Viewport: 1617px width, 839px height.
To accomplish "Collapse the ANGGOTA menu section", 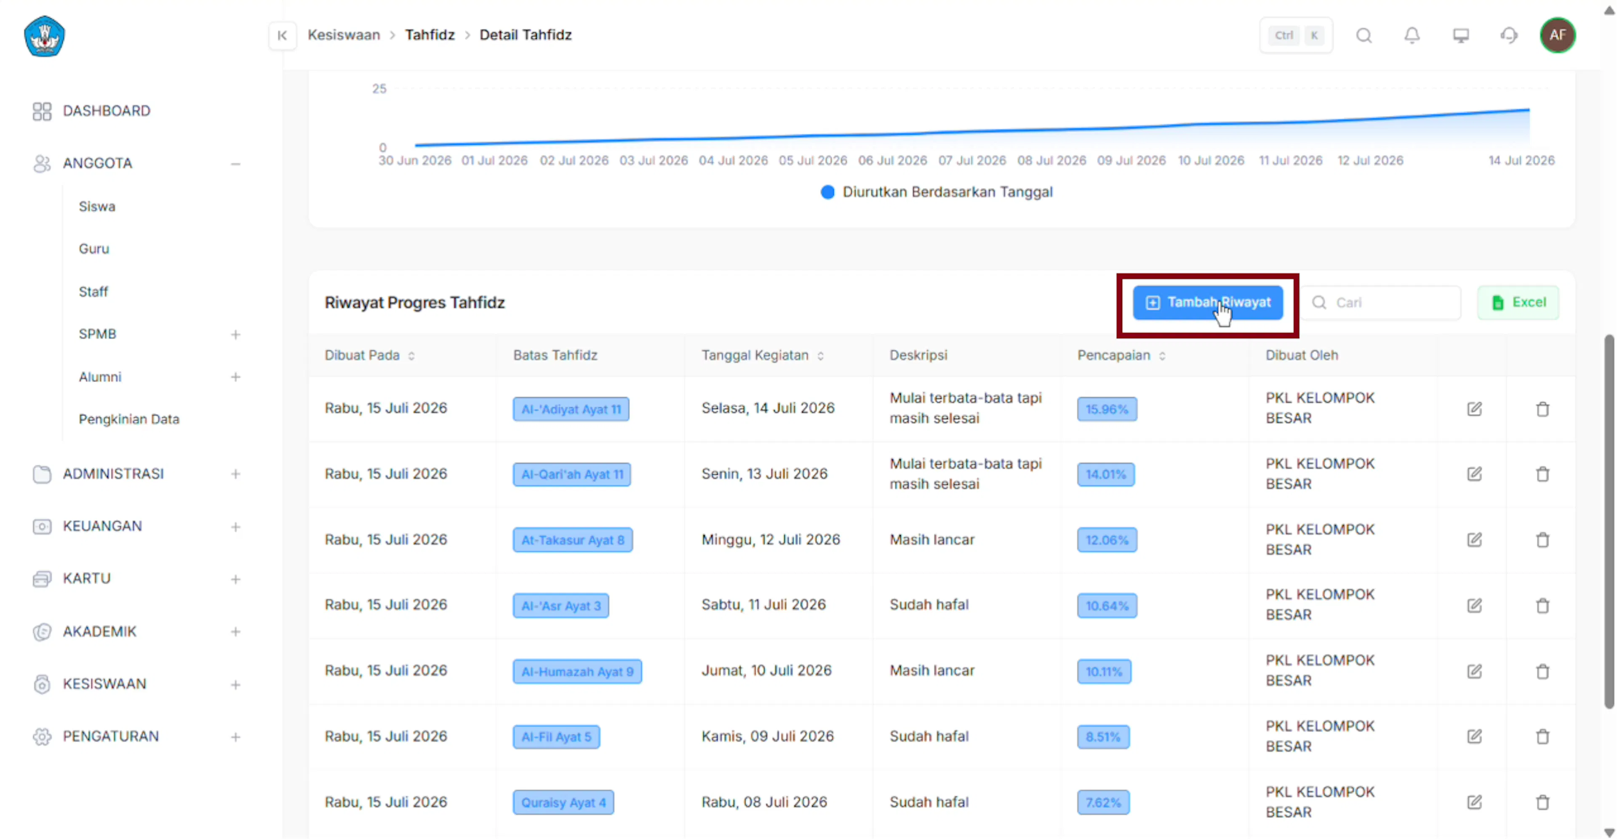I will pos(235,164).
